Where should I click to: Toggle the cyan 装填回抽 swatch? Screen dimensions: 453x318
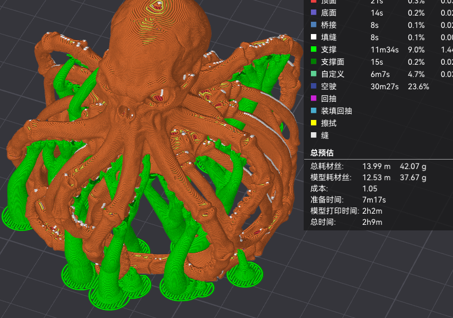[x=314, y=110]
